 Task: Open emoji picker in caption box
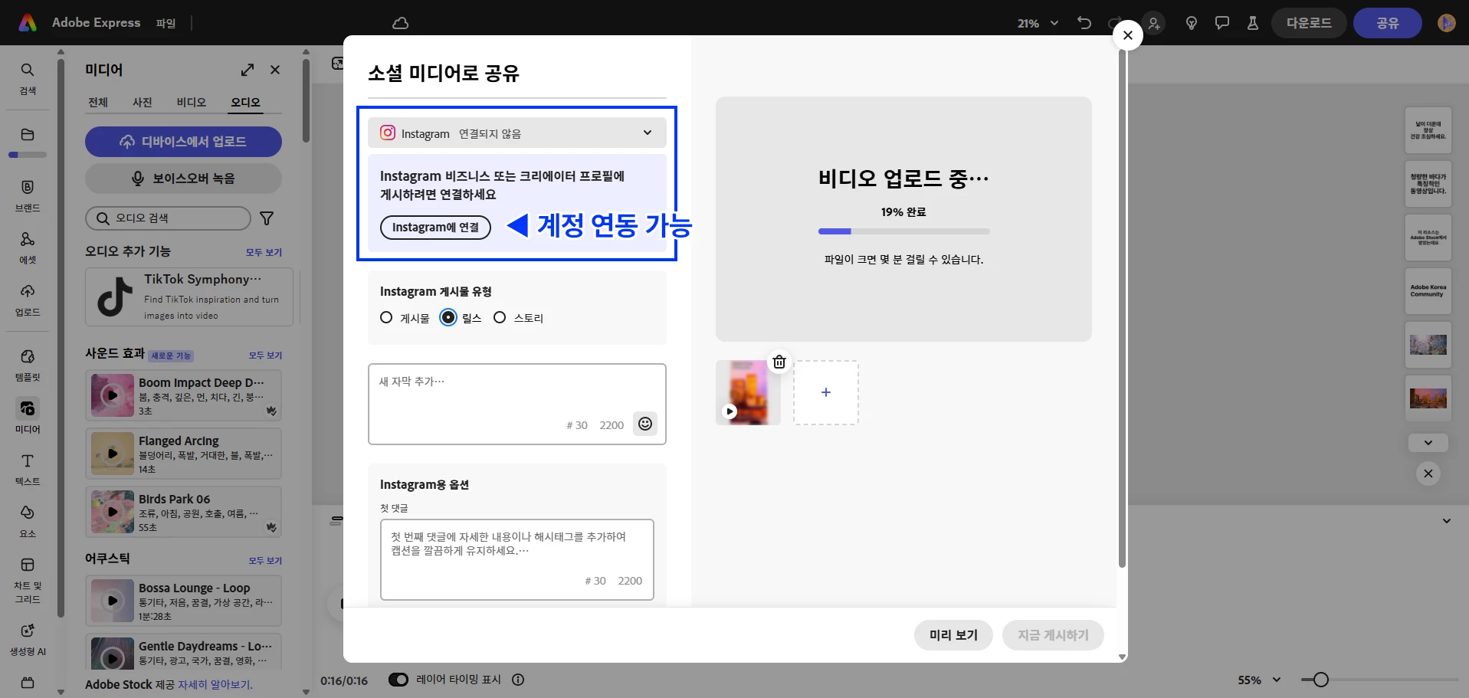pyautogui.click(x=645, y=424)
